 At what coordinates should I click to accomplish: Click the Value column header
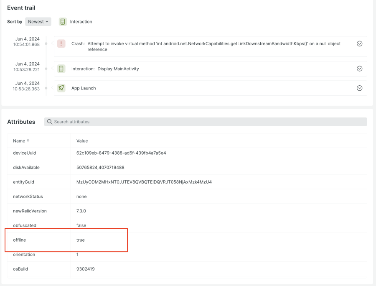pyautogui.click(x=82, y=141)
